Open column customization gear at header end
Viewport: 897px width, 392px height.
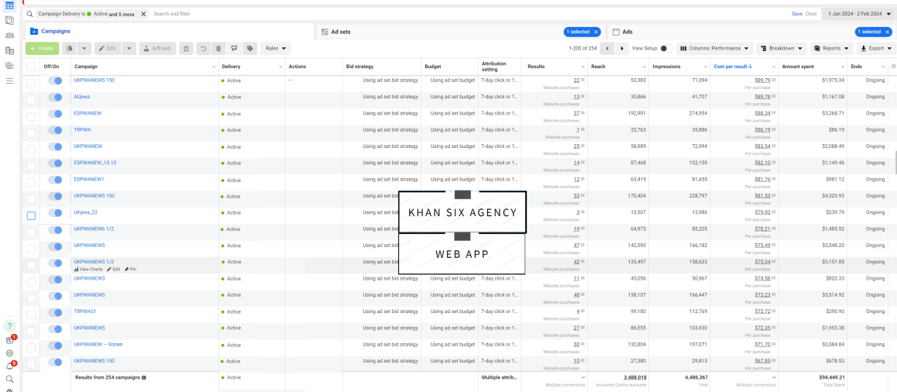[x=893, y=67]
